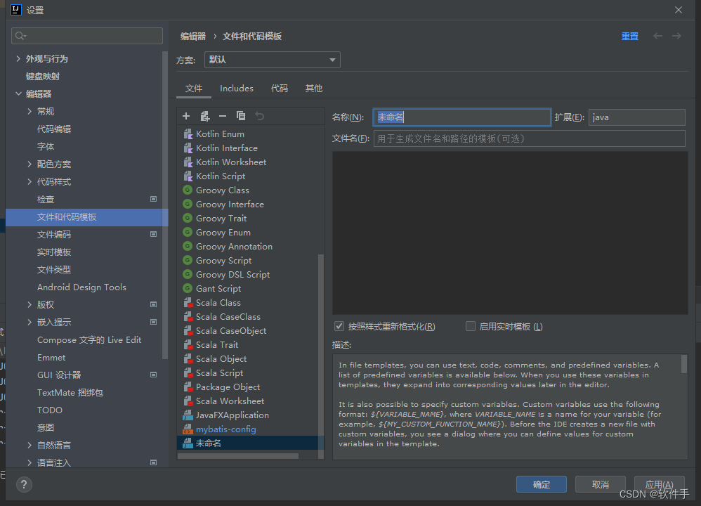This screenshot has width=701, height=506.
Task: Switch to the Includes tab
Action: click(x=236, y=89)
